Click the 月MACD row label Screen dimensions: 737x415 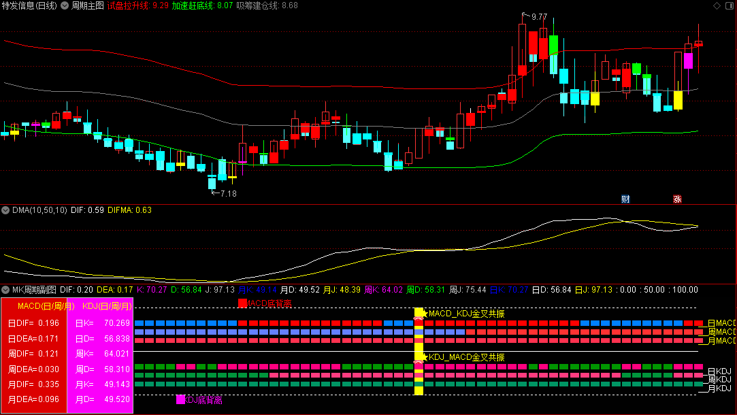721,340
